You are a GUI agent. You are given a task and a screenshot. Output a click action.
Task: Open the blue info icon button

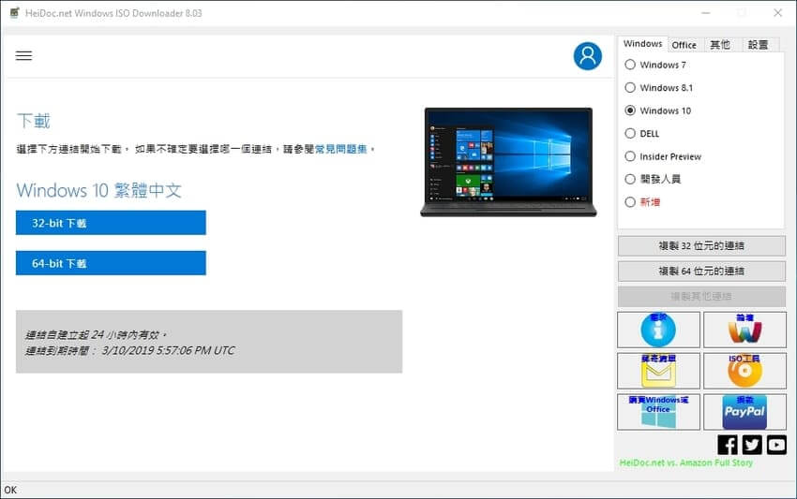point(658,330)
